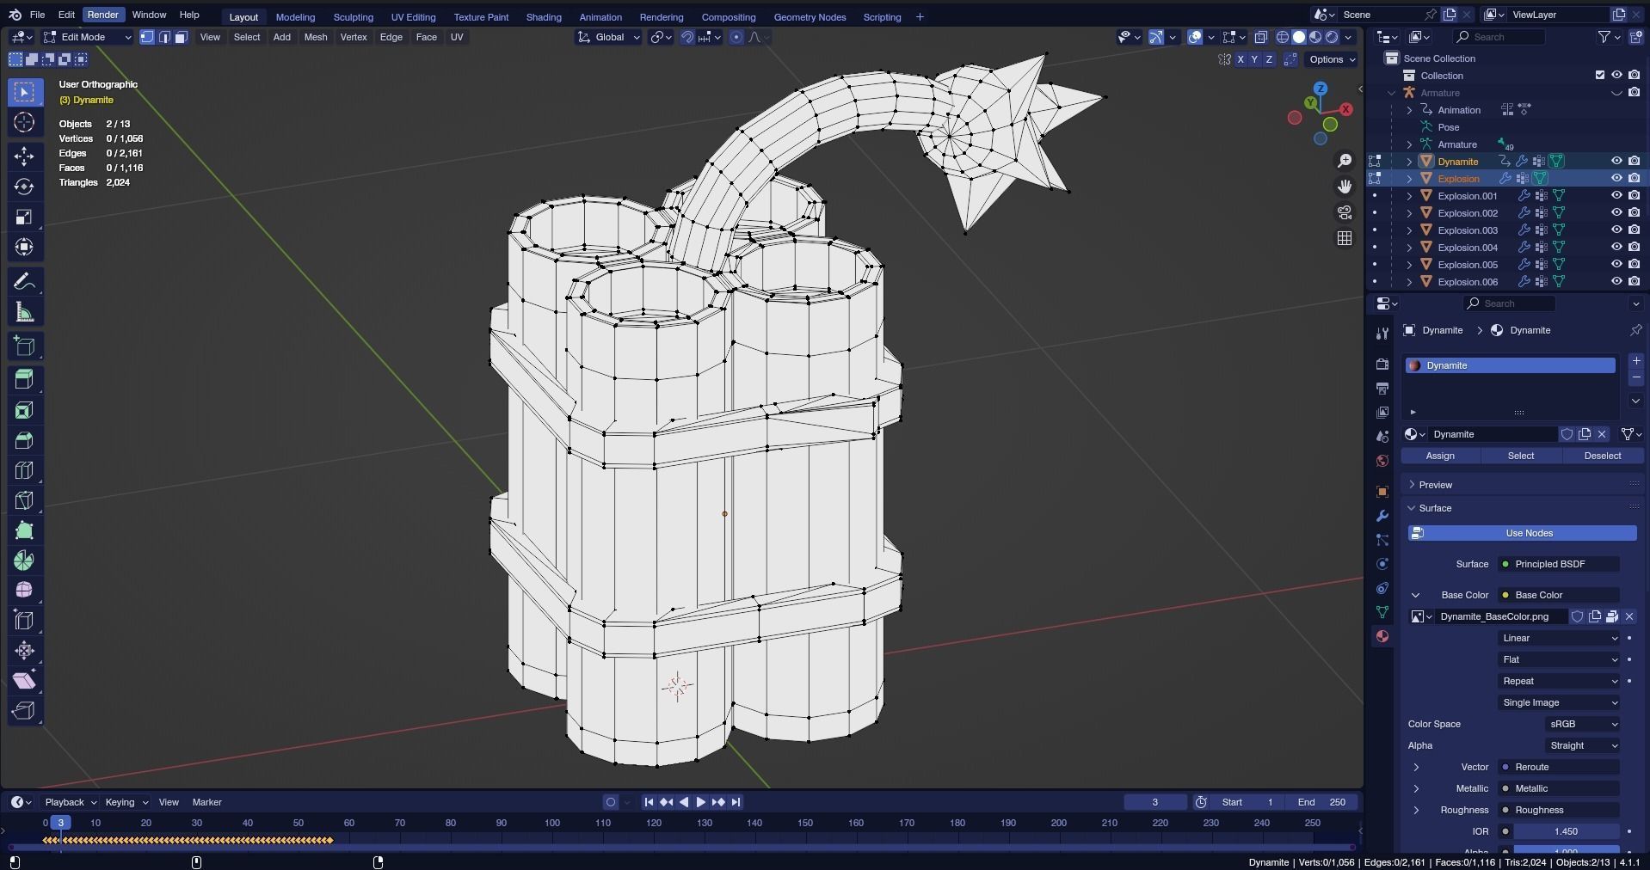
Task: Select the Shrink/Fatten tool
Action: (24, 650)
